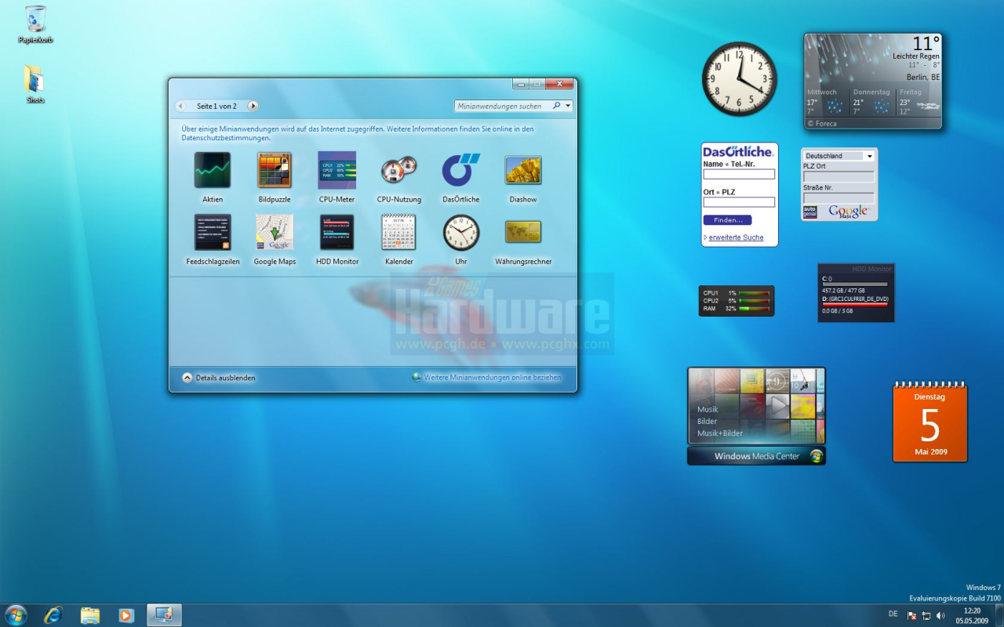Image resolution: width=1004 pixels, height=627 pixels.
Task: Choose the Feedschlagzeilen gadget icon
Action: (x=213, y=232)
